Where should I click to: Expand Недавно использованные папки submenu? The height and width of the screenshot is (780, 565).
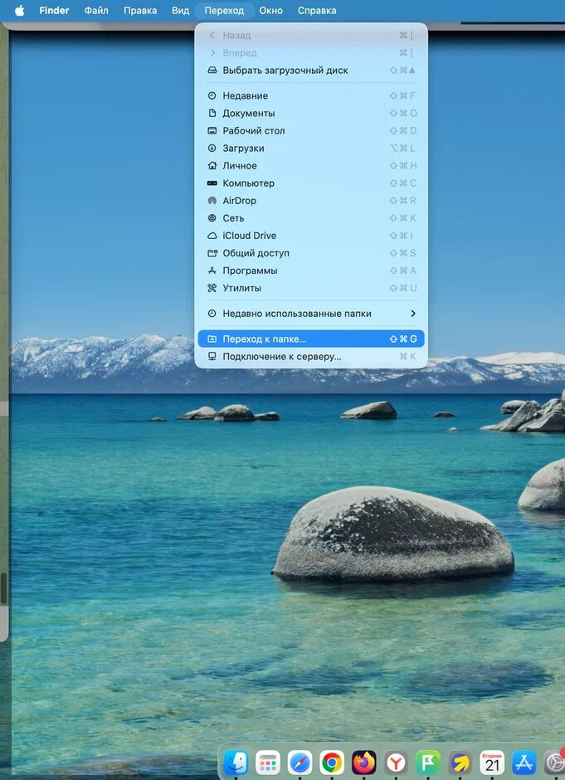point(311,314)
